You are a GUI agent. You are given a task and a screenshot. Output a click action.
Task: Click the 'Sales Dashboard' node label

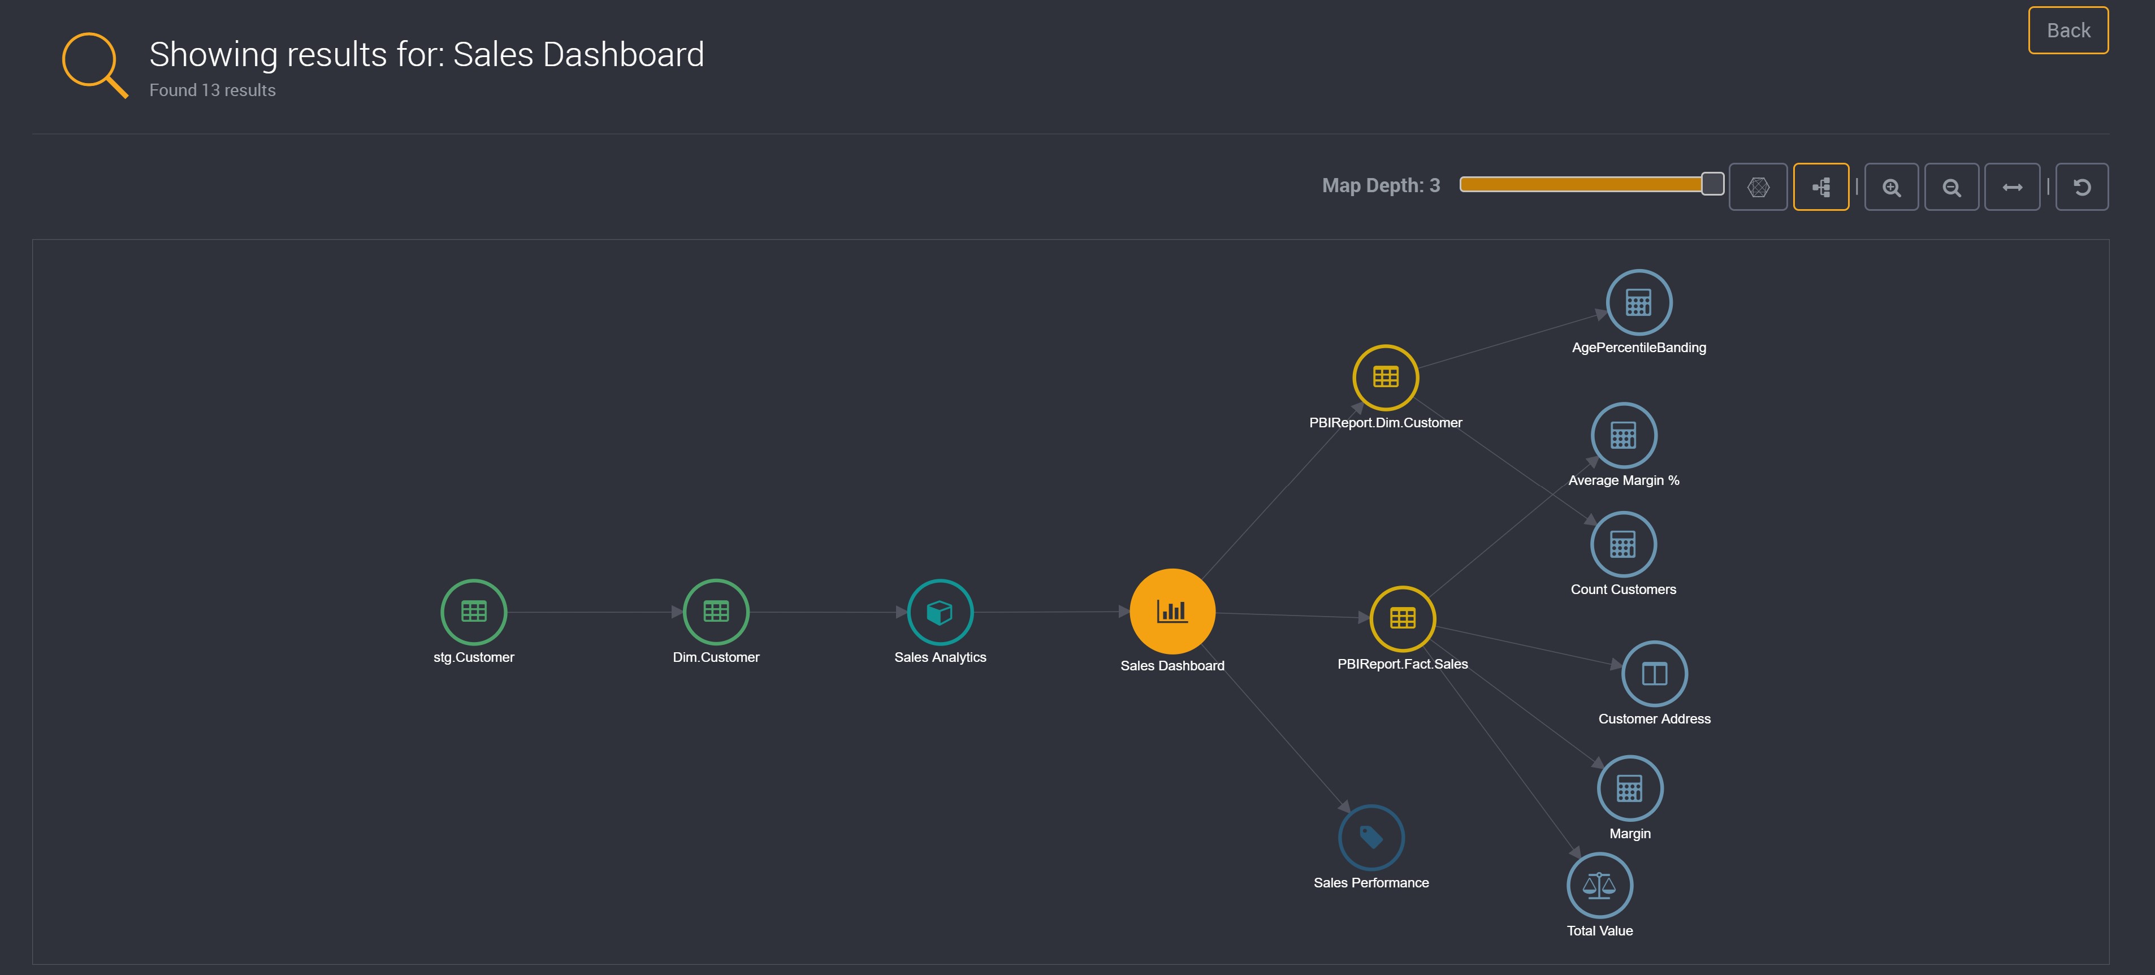click(1172, 666)
